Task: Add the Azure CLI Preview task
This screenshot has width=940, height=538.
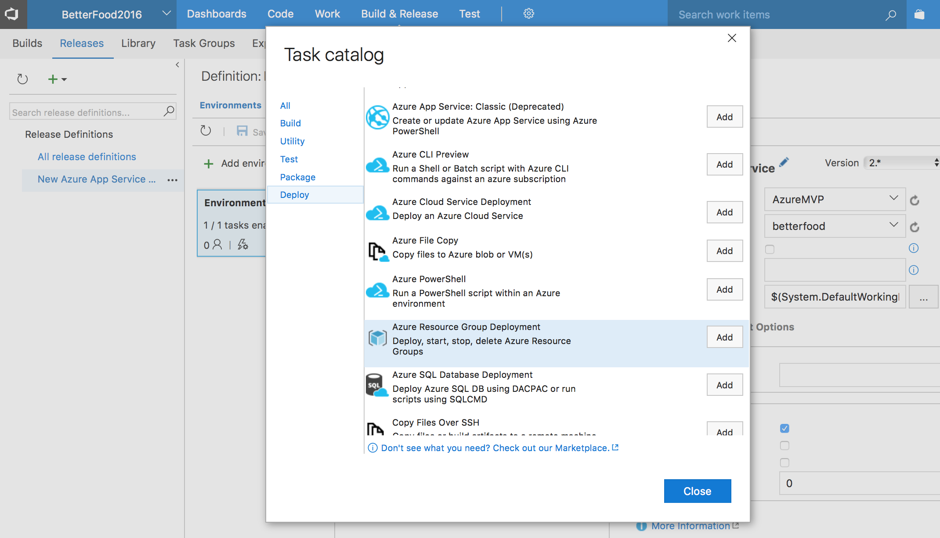Action: click(725, 164)
